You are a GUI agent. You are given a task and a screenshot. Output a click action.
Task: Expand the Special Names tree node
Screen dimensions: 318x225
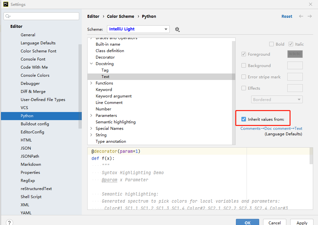click(91, 129)
